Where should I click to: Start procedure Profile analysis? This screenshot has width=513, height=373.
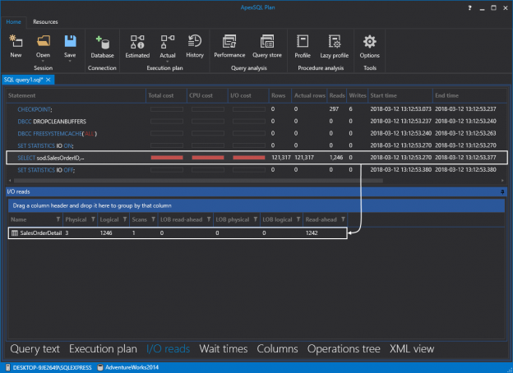tap(303, 47)
